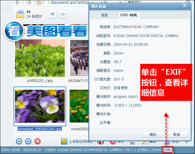The image size is (195, 154).
Task: Click the 取消 button
Action: point(177,134)
